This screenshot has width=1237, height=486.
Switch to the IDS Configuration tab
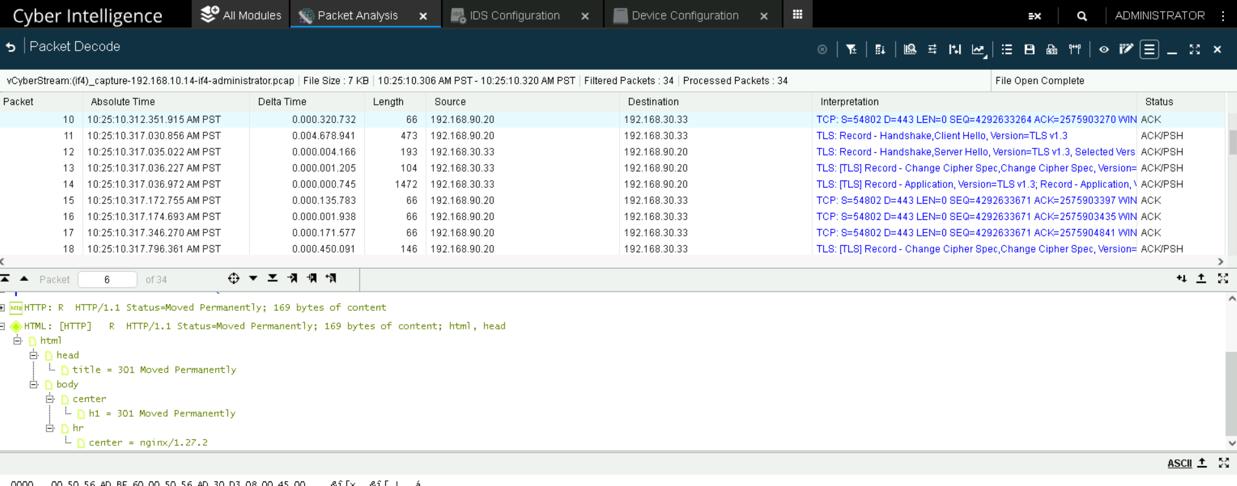[x=514, y=16]
